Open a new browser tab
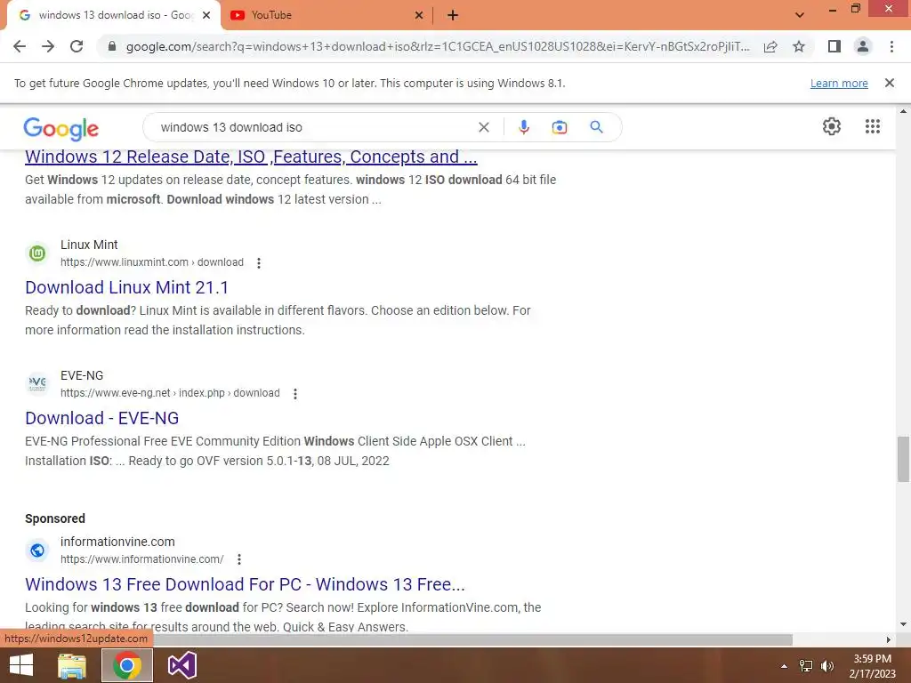This screenshot has height=683, width=911. [x=453, y=16]
